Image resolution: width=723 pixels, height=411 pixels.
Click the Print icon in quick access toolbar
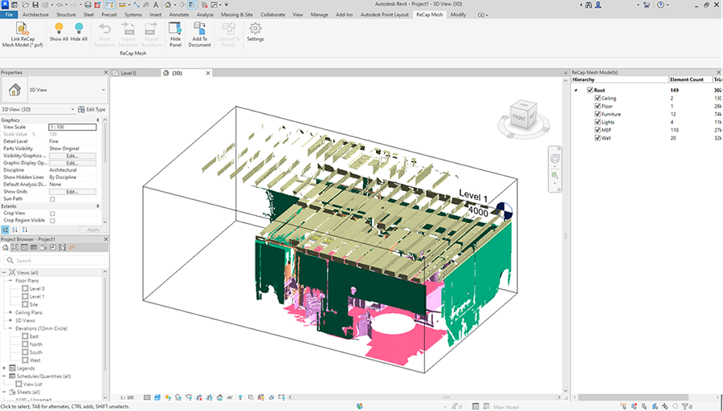88,5
